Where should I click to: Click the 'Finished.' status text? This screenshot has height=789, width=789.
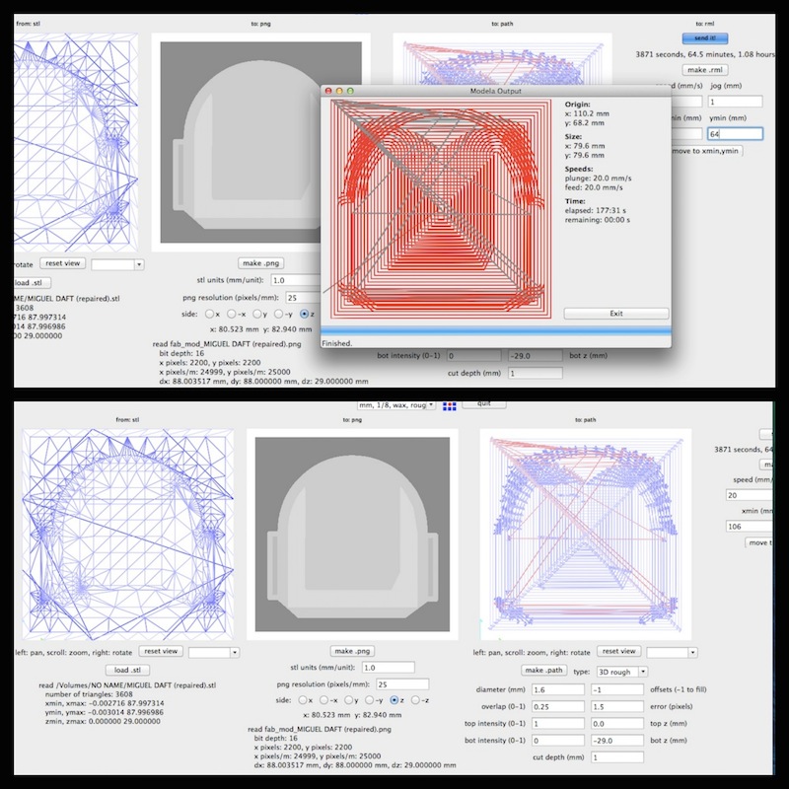tap(336, 343)
